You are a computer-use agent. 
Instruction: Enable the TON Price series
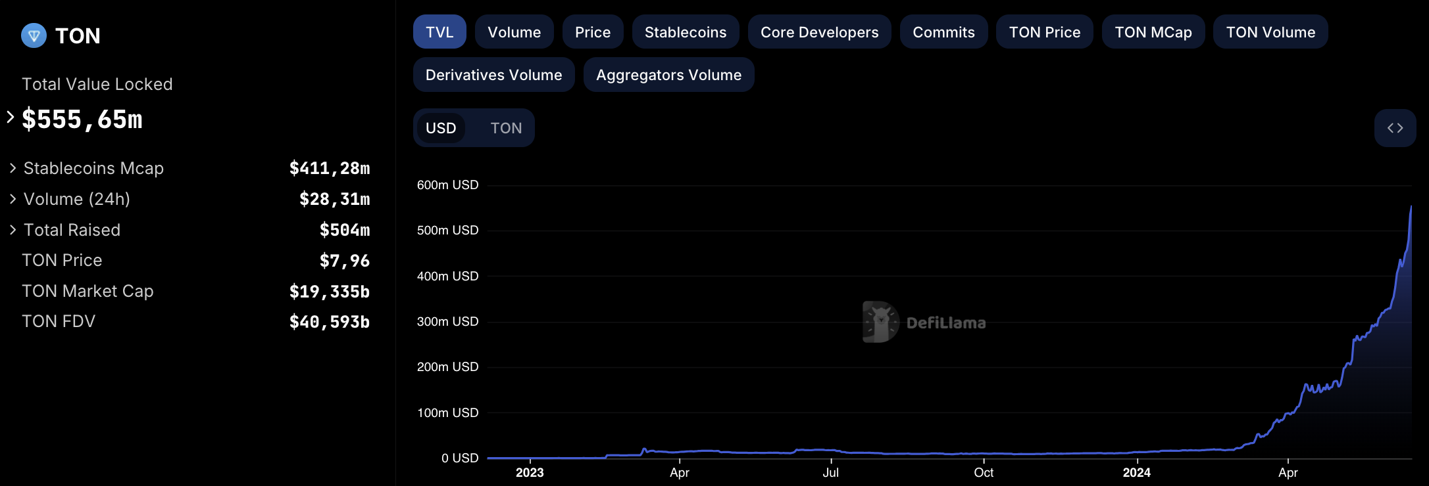pyautogui.click(x=1045, y=32)
